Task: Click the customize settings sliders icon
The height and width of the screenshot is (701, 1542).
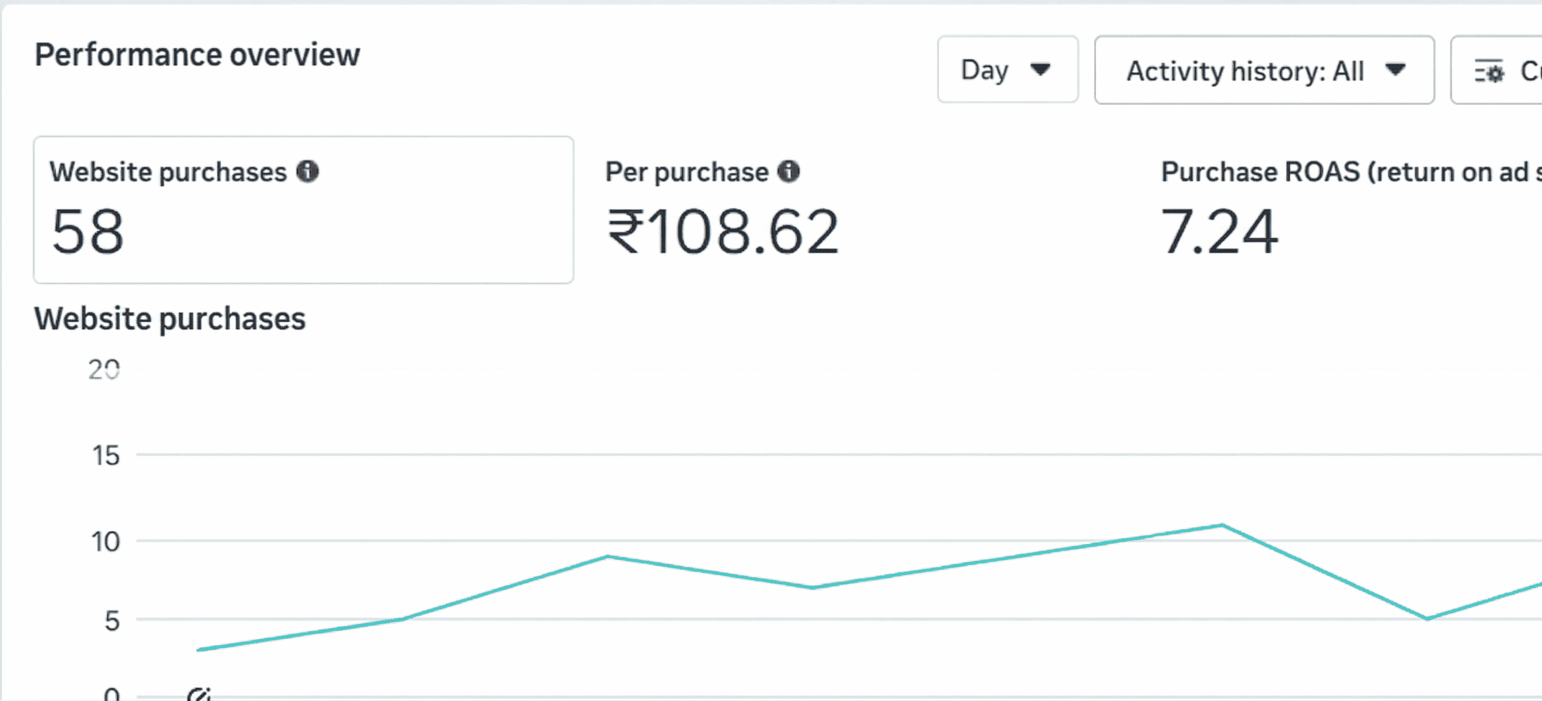Action: (x=1489, y=72)
